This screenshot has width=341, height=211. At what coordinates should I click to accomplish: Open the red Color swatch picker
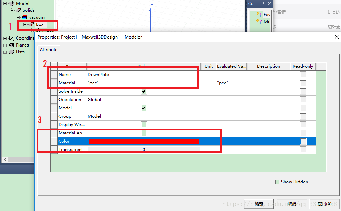pyautogui.click(x=144, y=141)
